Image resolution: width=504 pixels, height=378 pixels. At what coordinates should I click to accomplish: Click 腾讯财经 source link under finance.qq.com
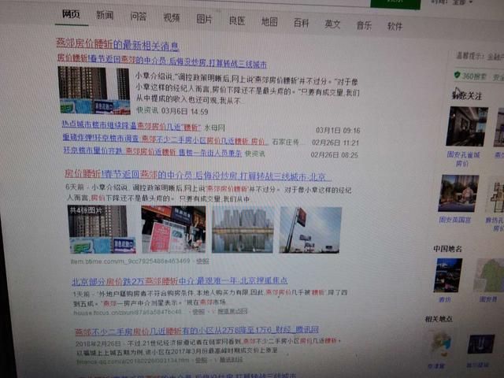tap(231, 360)
